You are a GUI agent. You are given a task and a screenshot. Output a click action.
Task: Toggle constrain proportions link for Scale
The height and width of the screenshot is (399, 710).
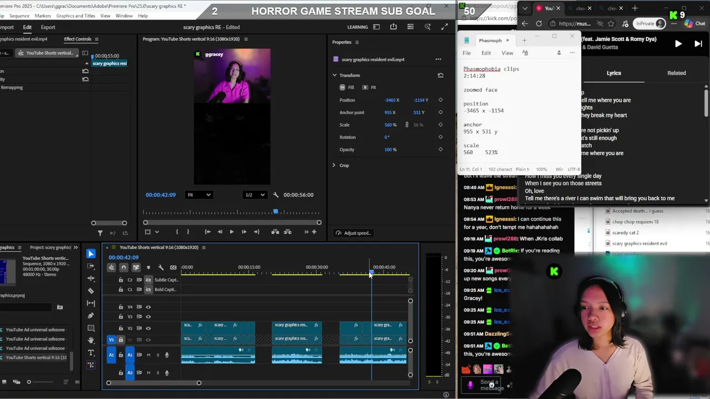pyautogui.click(x=407, y=125)
